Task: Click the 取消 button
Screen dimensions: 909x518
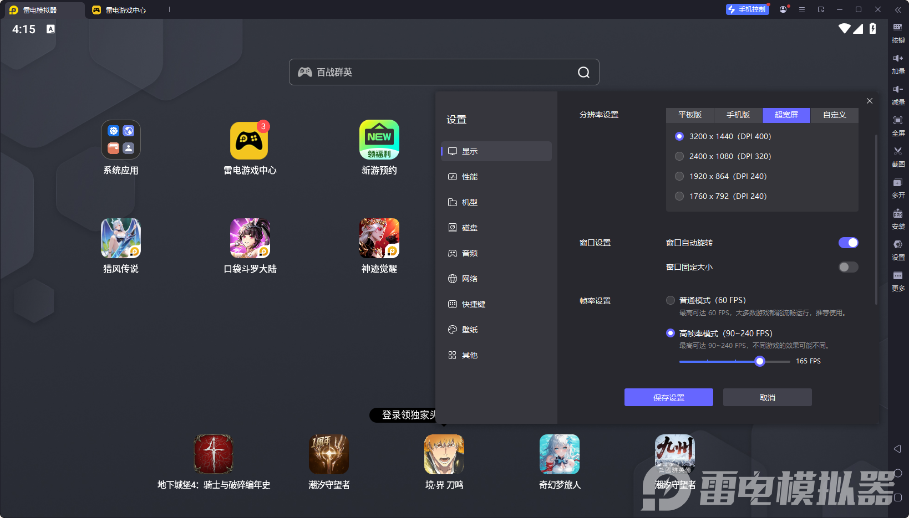Action: click(768, 397)
